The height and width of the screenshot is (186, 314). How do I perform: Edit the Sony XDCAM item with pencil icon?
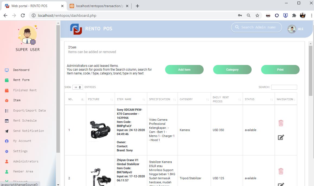click(281, 137)
